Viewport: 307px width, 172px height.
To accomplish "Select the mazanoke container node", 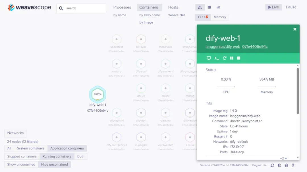I will tap(165, 39).
